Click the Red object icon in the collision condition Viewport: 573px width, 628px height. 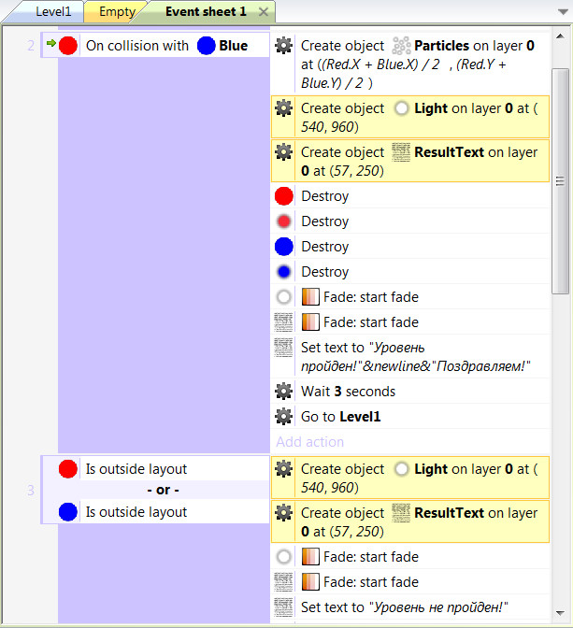tap(68, 46)
